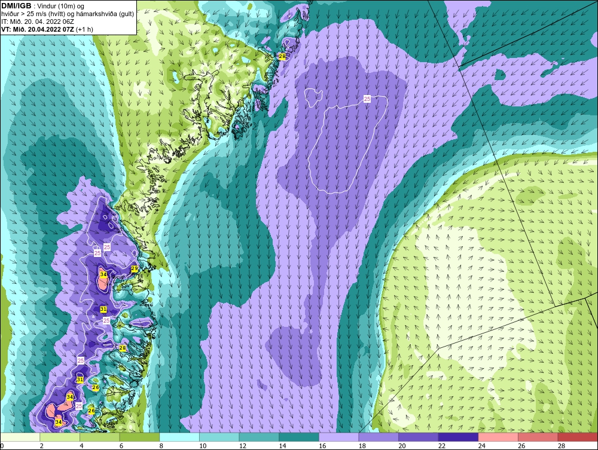Pick the 12–14 m/s teal legend swatch
This screenshot has height=450, width=598.
coord(259,437)
